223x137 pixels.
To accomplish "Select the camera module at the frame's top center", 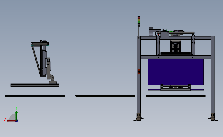I will pos(176,46).
